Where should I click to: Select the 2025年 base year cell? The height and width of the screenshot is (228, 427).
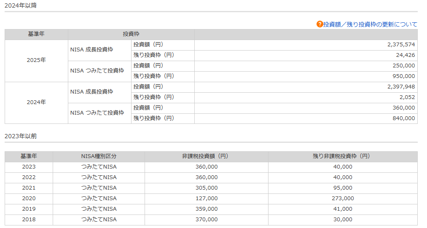(x=36, y=60)
